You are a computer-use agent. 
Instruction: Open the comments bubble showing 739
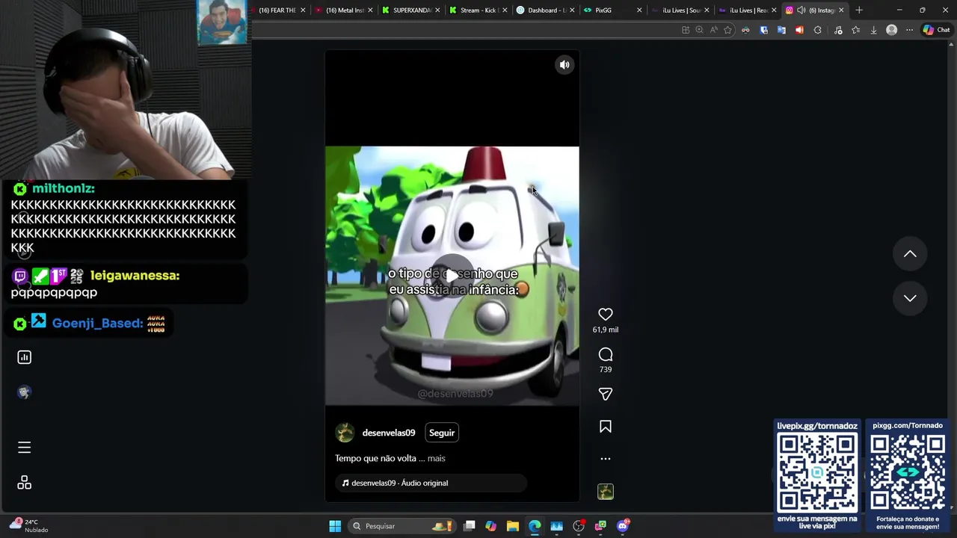pos(606,354)
